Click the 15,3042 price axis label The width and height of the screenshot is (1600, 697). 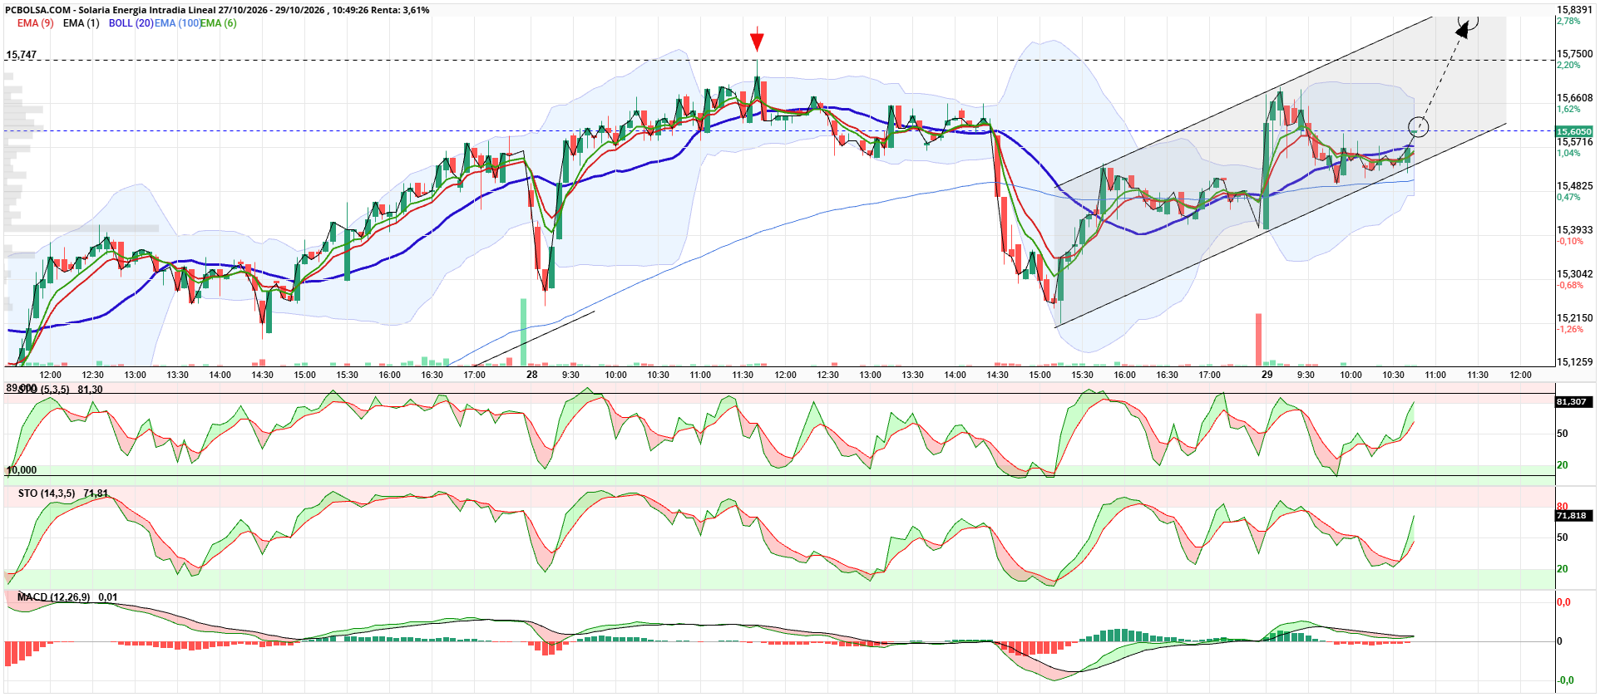click(1574, 274)
